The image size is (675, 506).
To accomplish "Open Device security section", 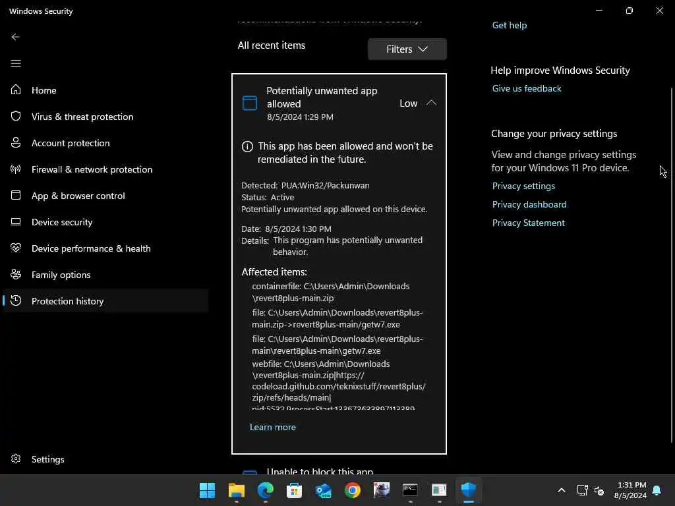I will pyautogui.click(x=105, y=222).
